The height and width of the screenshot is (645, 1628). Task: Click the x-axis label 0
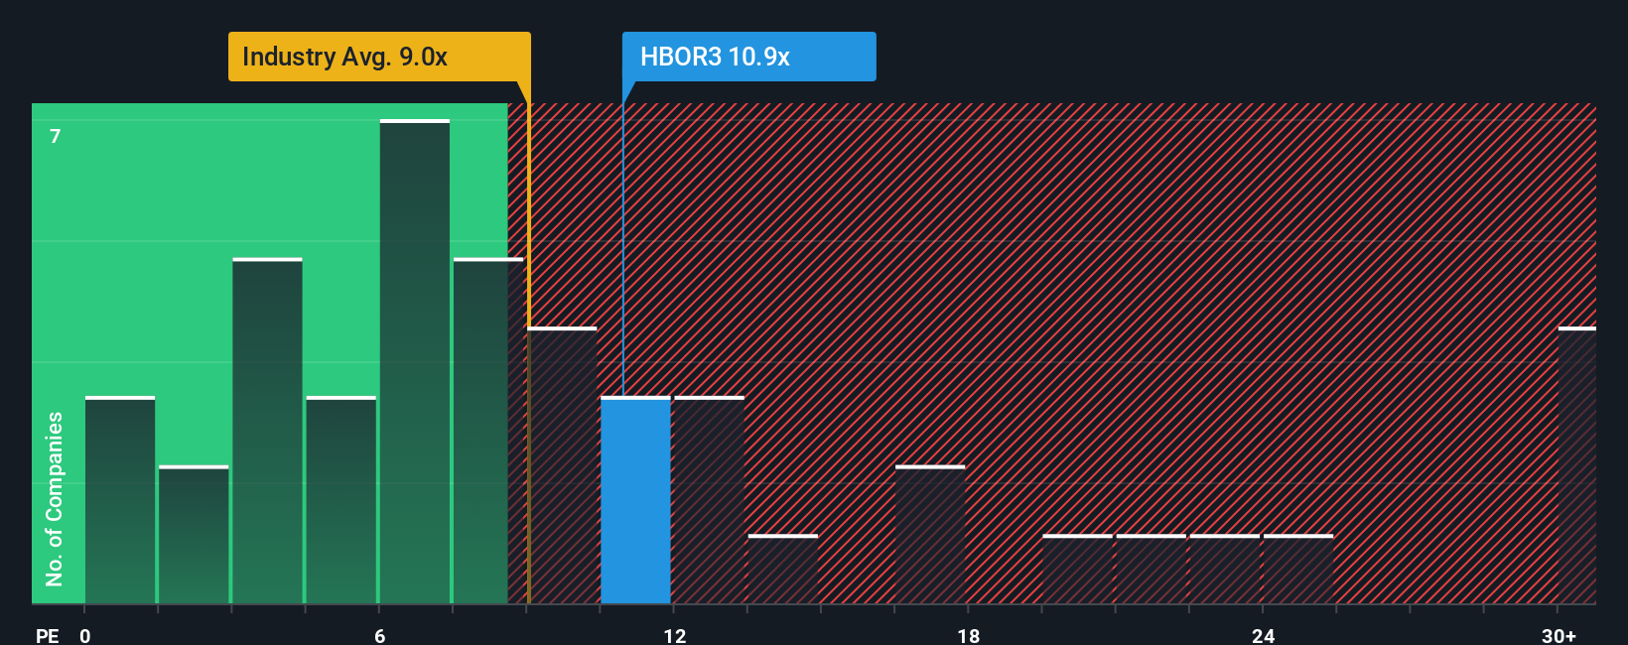click(x=85, y=635)
